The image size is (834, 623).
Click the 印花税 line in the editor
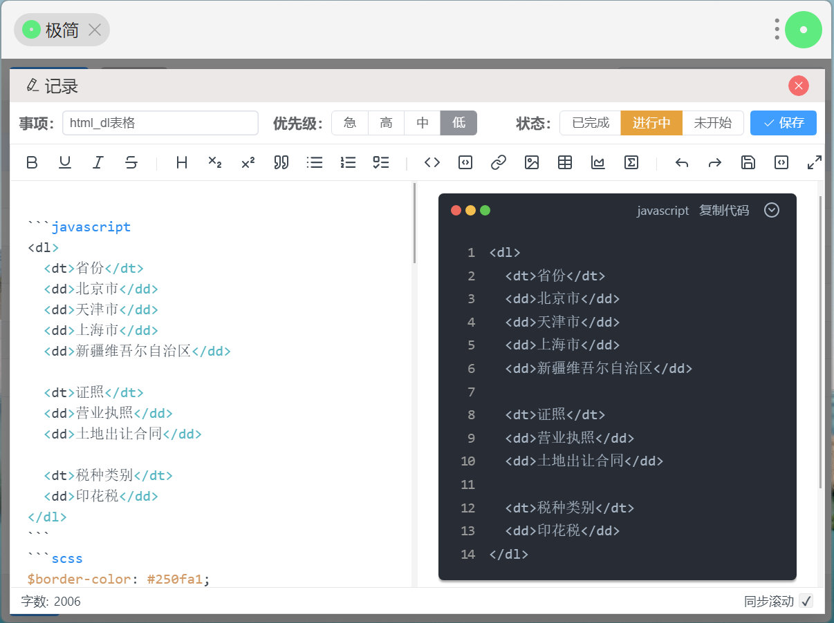click(x=101, y=496)
